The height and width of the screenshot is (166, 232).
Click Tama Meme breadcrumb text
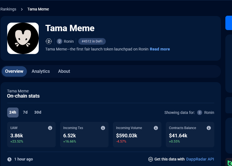[x=38, y=9]
